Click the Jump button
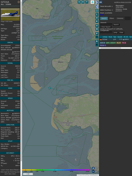This screenshot has width=132, height=176. pos(115,32)
